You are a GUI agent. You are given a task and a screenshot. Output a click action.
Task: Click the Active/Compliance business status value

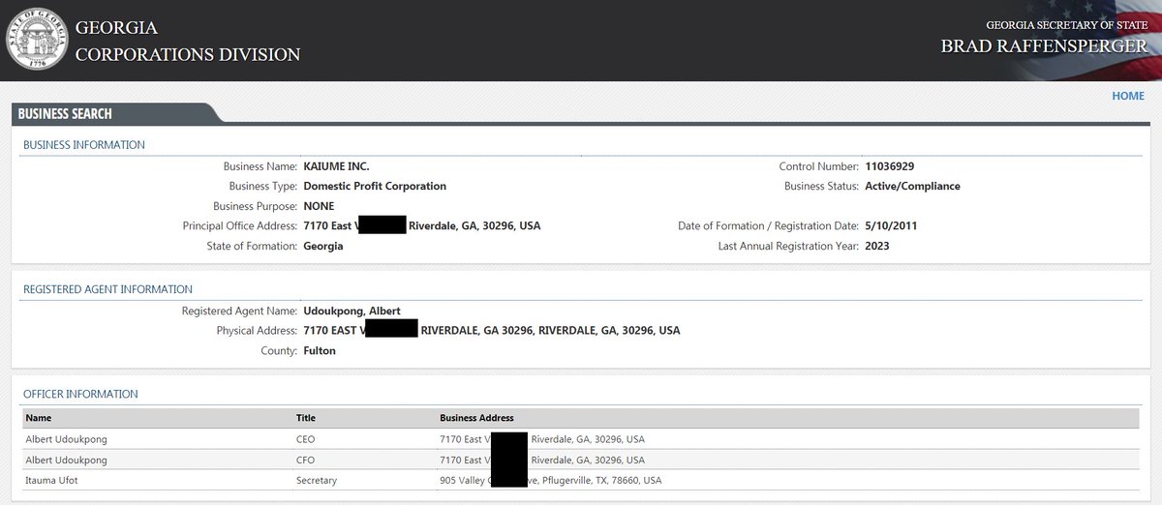(912, 186)
